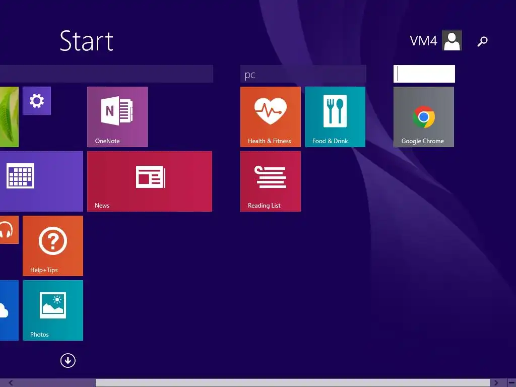Open the Photos tile
Viewport: 516px width, 387px height.
52,310
